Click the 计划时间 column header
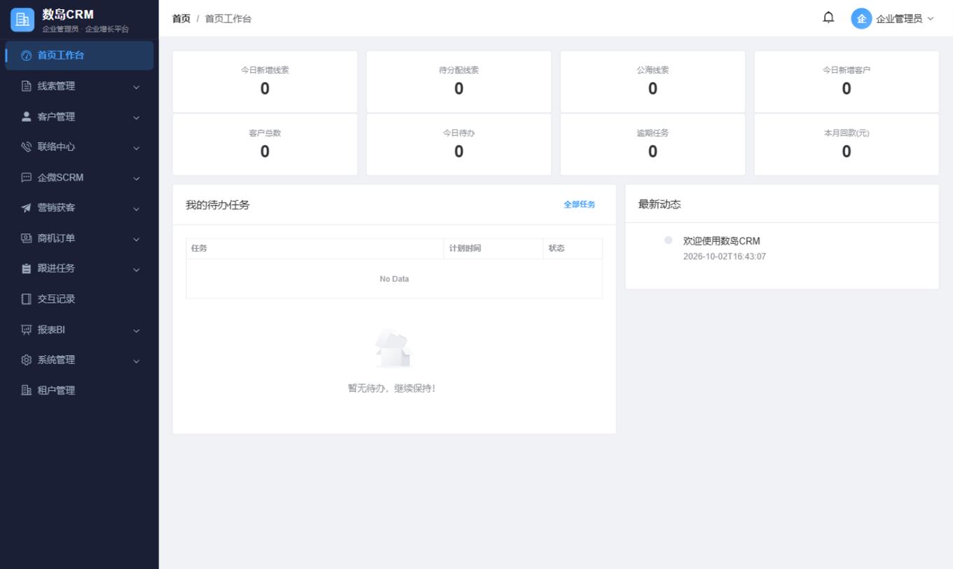953x569 pixels. 493,249
